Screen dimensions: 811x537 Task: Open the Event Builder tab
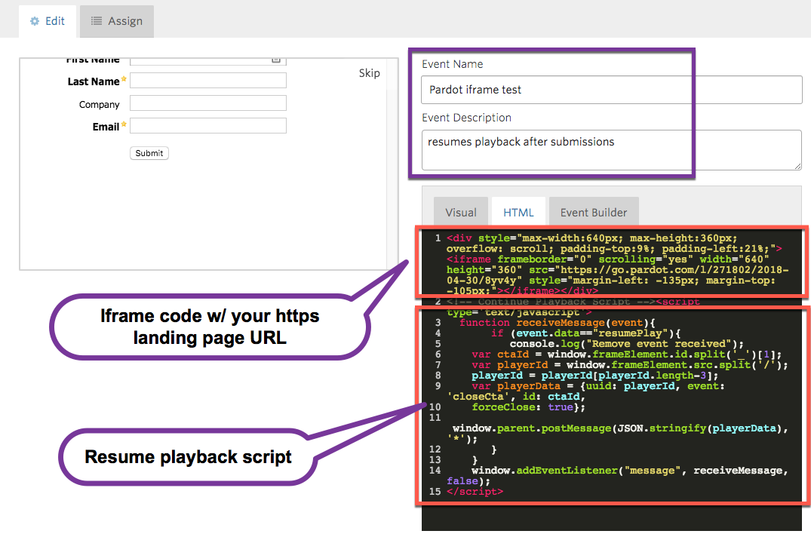pyautogui.click(x=594, y=211)
